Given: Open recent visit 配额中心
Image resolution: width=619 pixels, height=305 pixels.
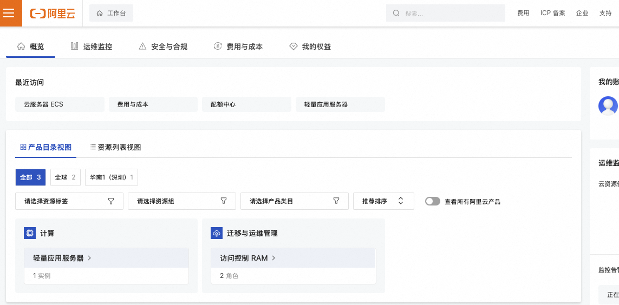Looking at the screenshot, I should click(247, 104).
